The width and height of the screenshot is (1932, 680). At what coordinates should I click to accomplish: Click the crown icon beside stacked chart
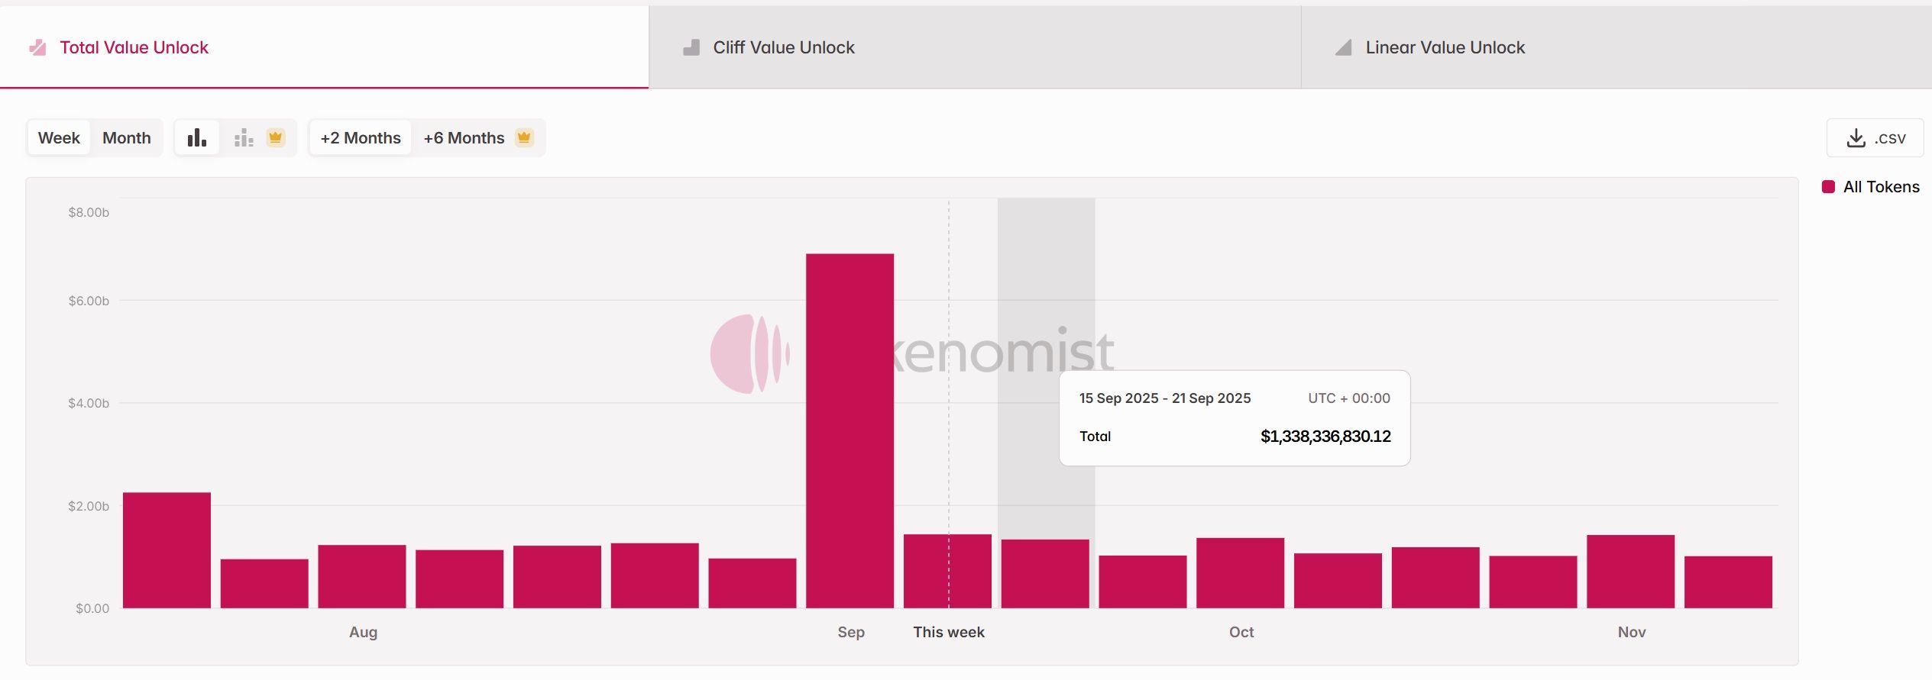tap(276, 138)
